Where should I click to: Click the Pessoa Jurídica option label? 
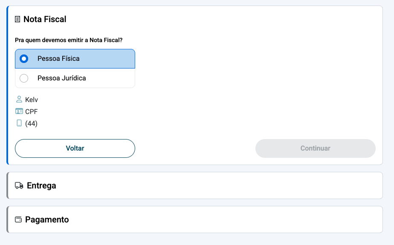click(x=61, y=78)
